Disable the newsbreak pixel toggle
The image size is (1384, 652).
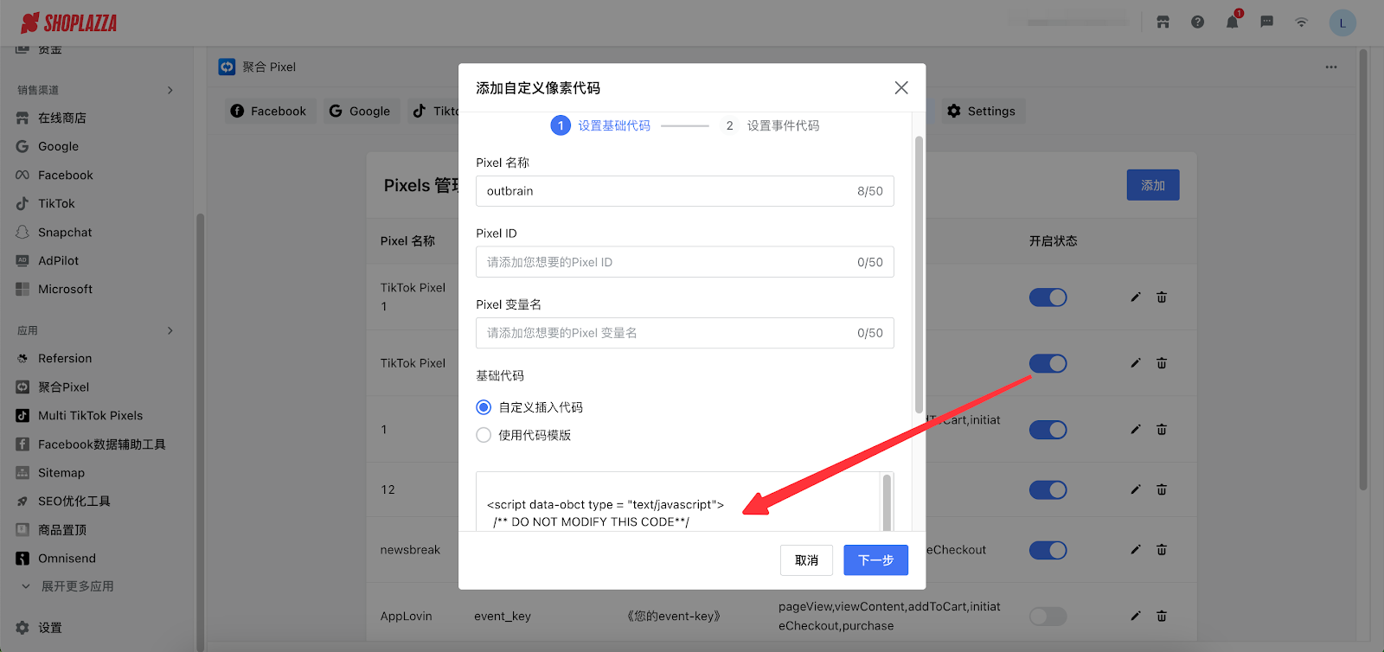1048,550
